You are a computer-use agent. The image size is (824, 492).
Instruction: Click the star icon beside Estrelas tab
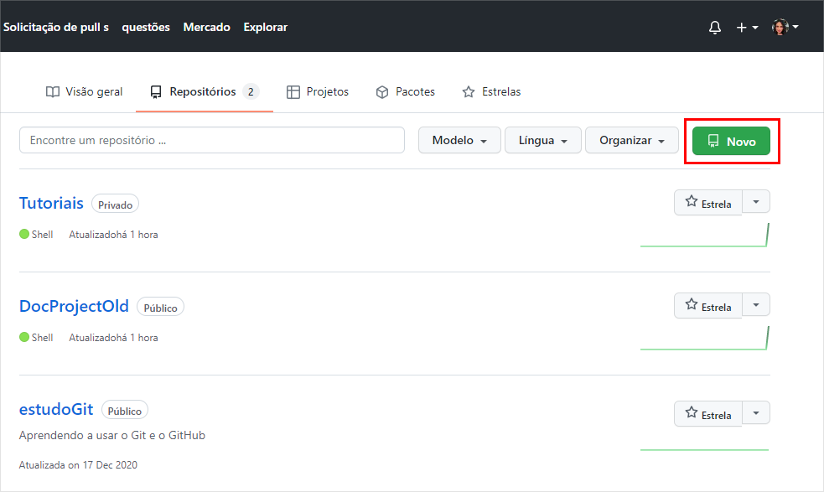tap(467, 92)
